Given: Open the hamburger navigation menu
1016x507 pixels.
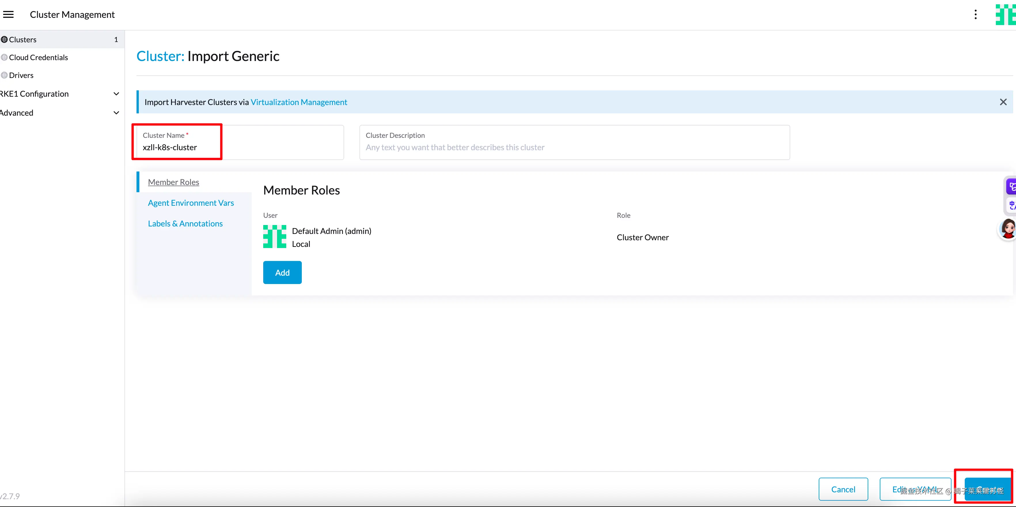Looking at the screenshot, I should pos(8,15).
